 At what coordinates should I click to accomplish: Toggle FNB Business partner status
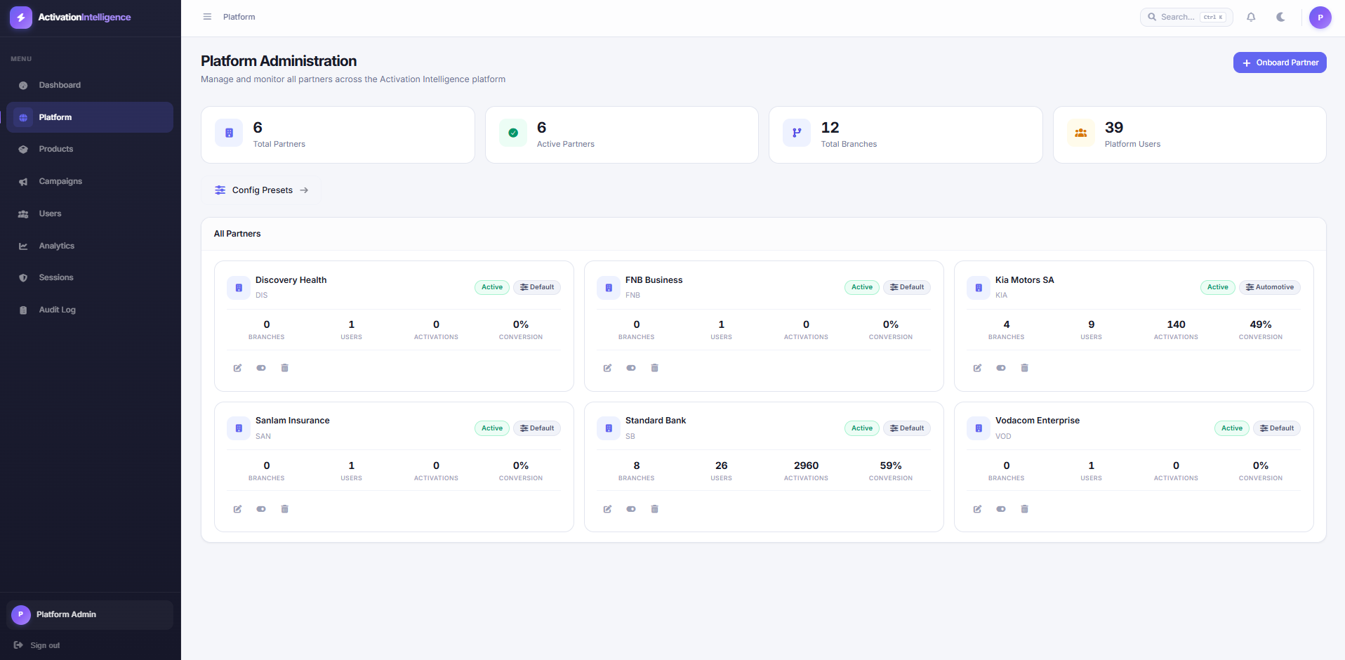[631, 368]
